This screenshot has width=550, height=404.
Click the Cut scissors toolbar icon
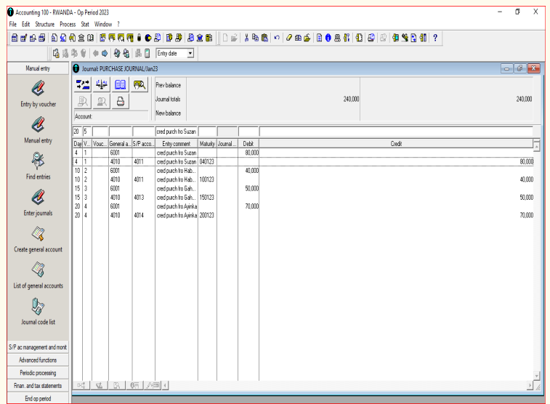point(246,38)
